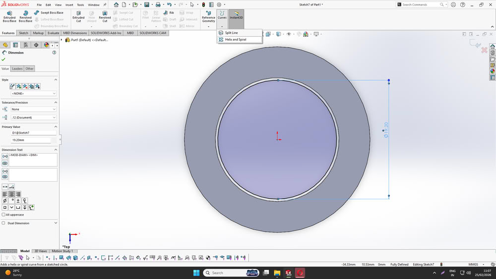Open the .12 (Document) precision dropdown

34,117
